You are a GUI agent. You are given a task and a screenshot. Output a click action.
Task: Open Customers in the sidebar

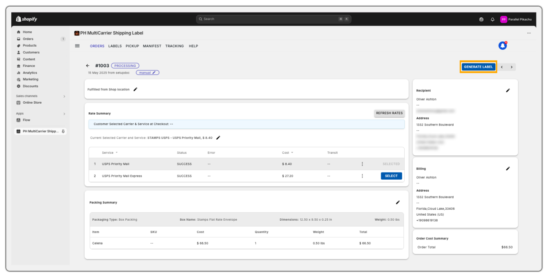[31, 52]
